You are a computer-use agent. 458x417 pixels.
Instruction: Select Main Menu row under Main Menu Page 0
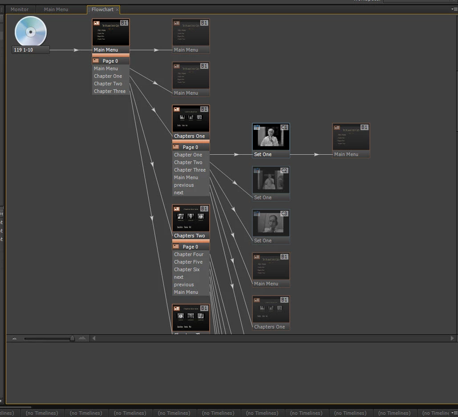(111, 68)
